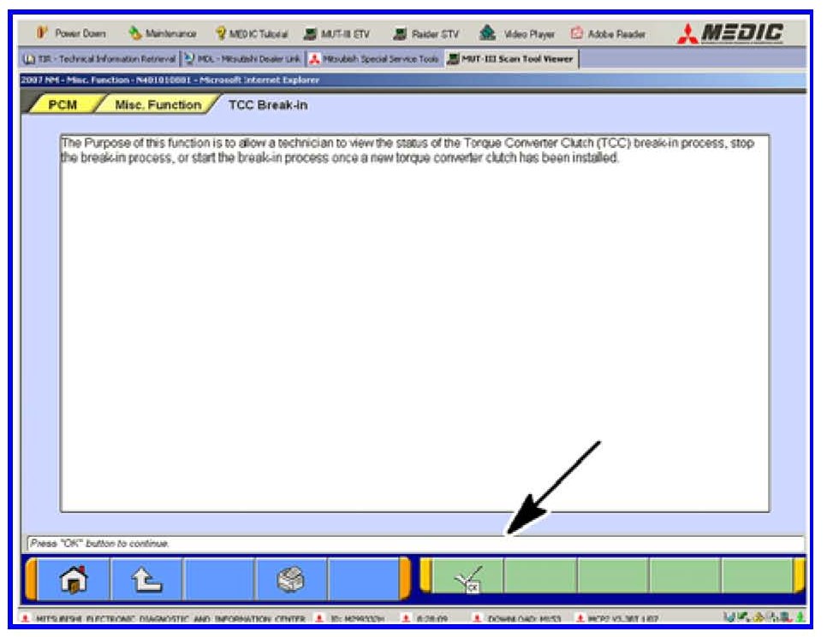The width and height of the screenshot is (833, 637).
Task: Return to the Misc. Function breadcrumb tab
Action: tap(158, 105)
